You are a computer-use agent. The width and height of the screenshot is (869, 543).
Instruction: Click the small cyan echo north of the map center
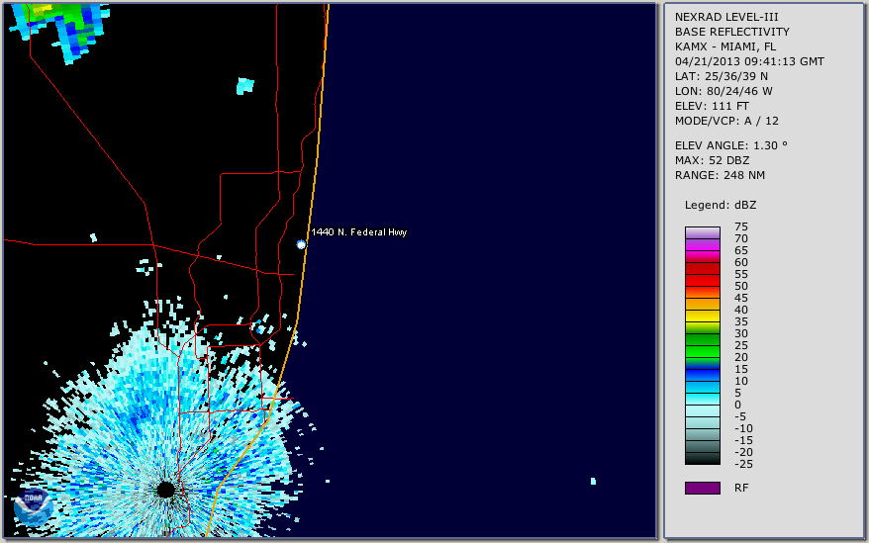[x=244, y=86]
